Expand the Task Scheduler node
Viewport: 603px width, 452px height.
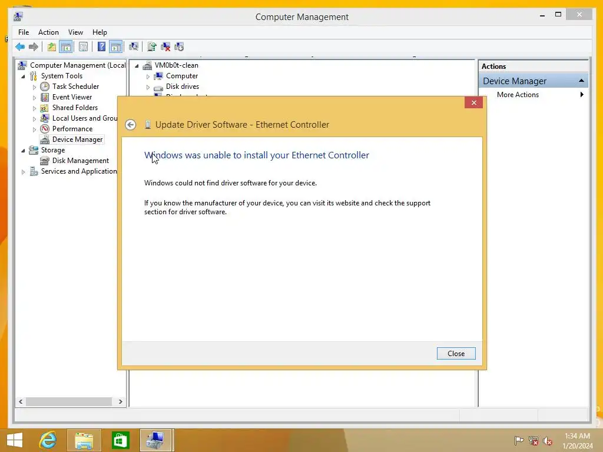coord(34,87)
